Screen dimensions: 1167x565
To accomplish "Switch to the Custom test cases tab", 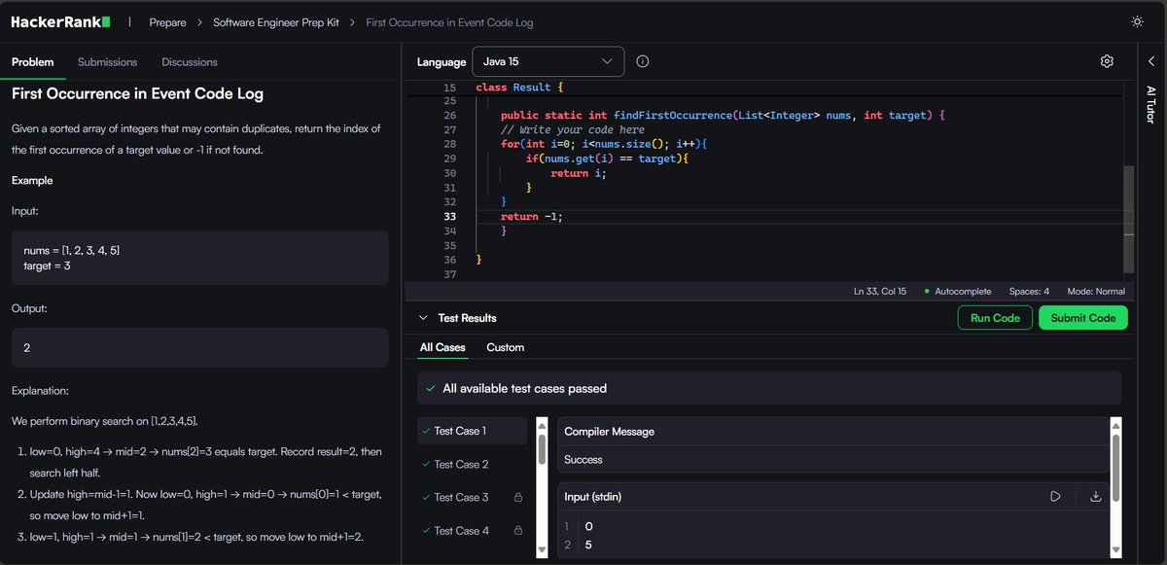I will (505, 346).
